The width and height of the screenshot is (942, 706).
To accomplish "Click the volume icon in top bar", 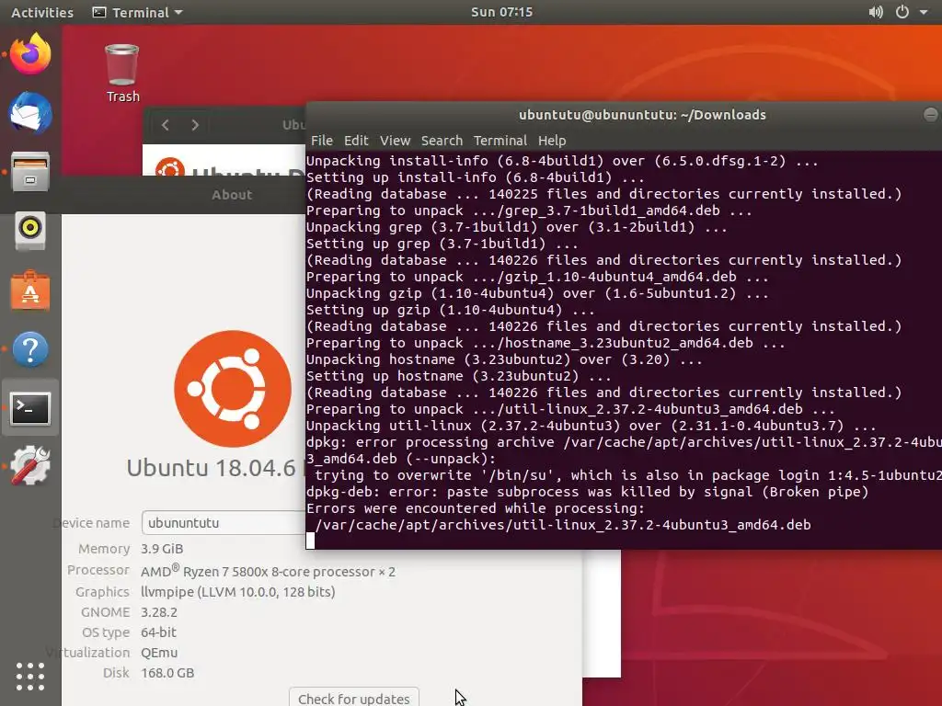I will 876,12.
